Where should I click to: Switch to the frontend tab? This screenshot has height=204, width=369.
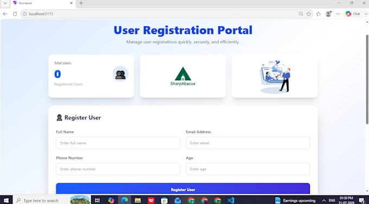click(x=42, y=3)
